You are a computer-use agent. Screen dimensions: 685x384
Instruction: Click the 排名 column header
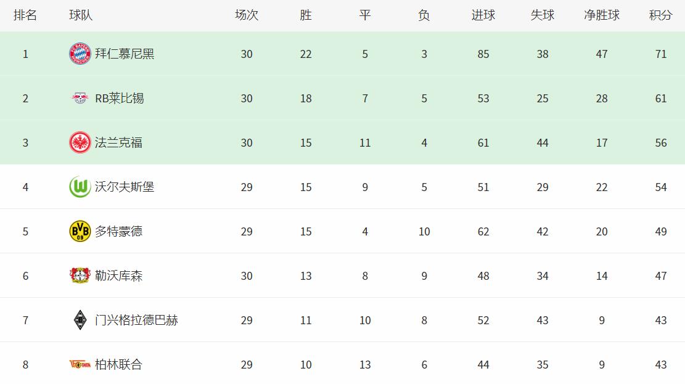tap(25, 15)
